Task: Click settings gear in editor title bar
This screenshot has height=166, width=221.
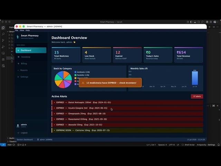Action: click(x=211, y=22)
